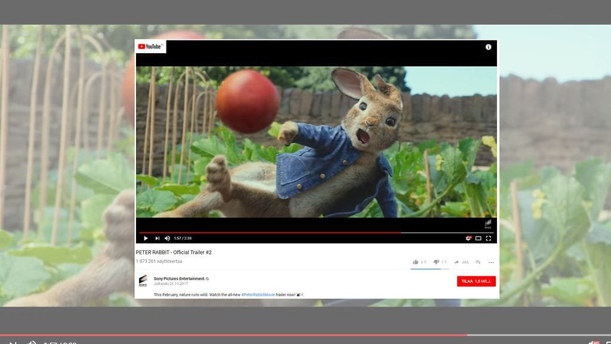The image size is (611, 344).
Task: Open the video settings gear
Action: tap(469, 238)
